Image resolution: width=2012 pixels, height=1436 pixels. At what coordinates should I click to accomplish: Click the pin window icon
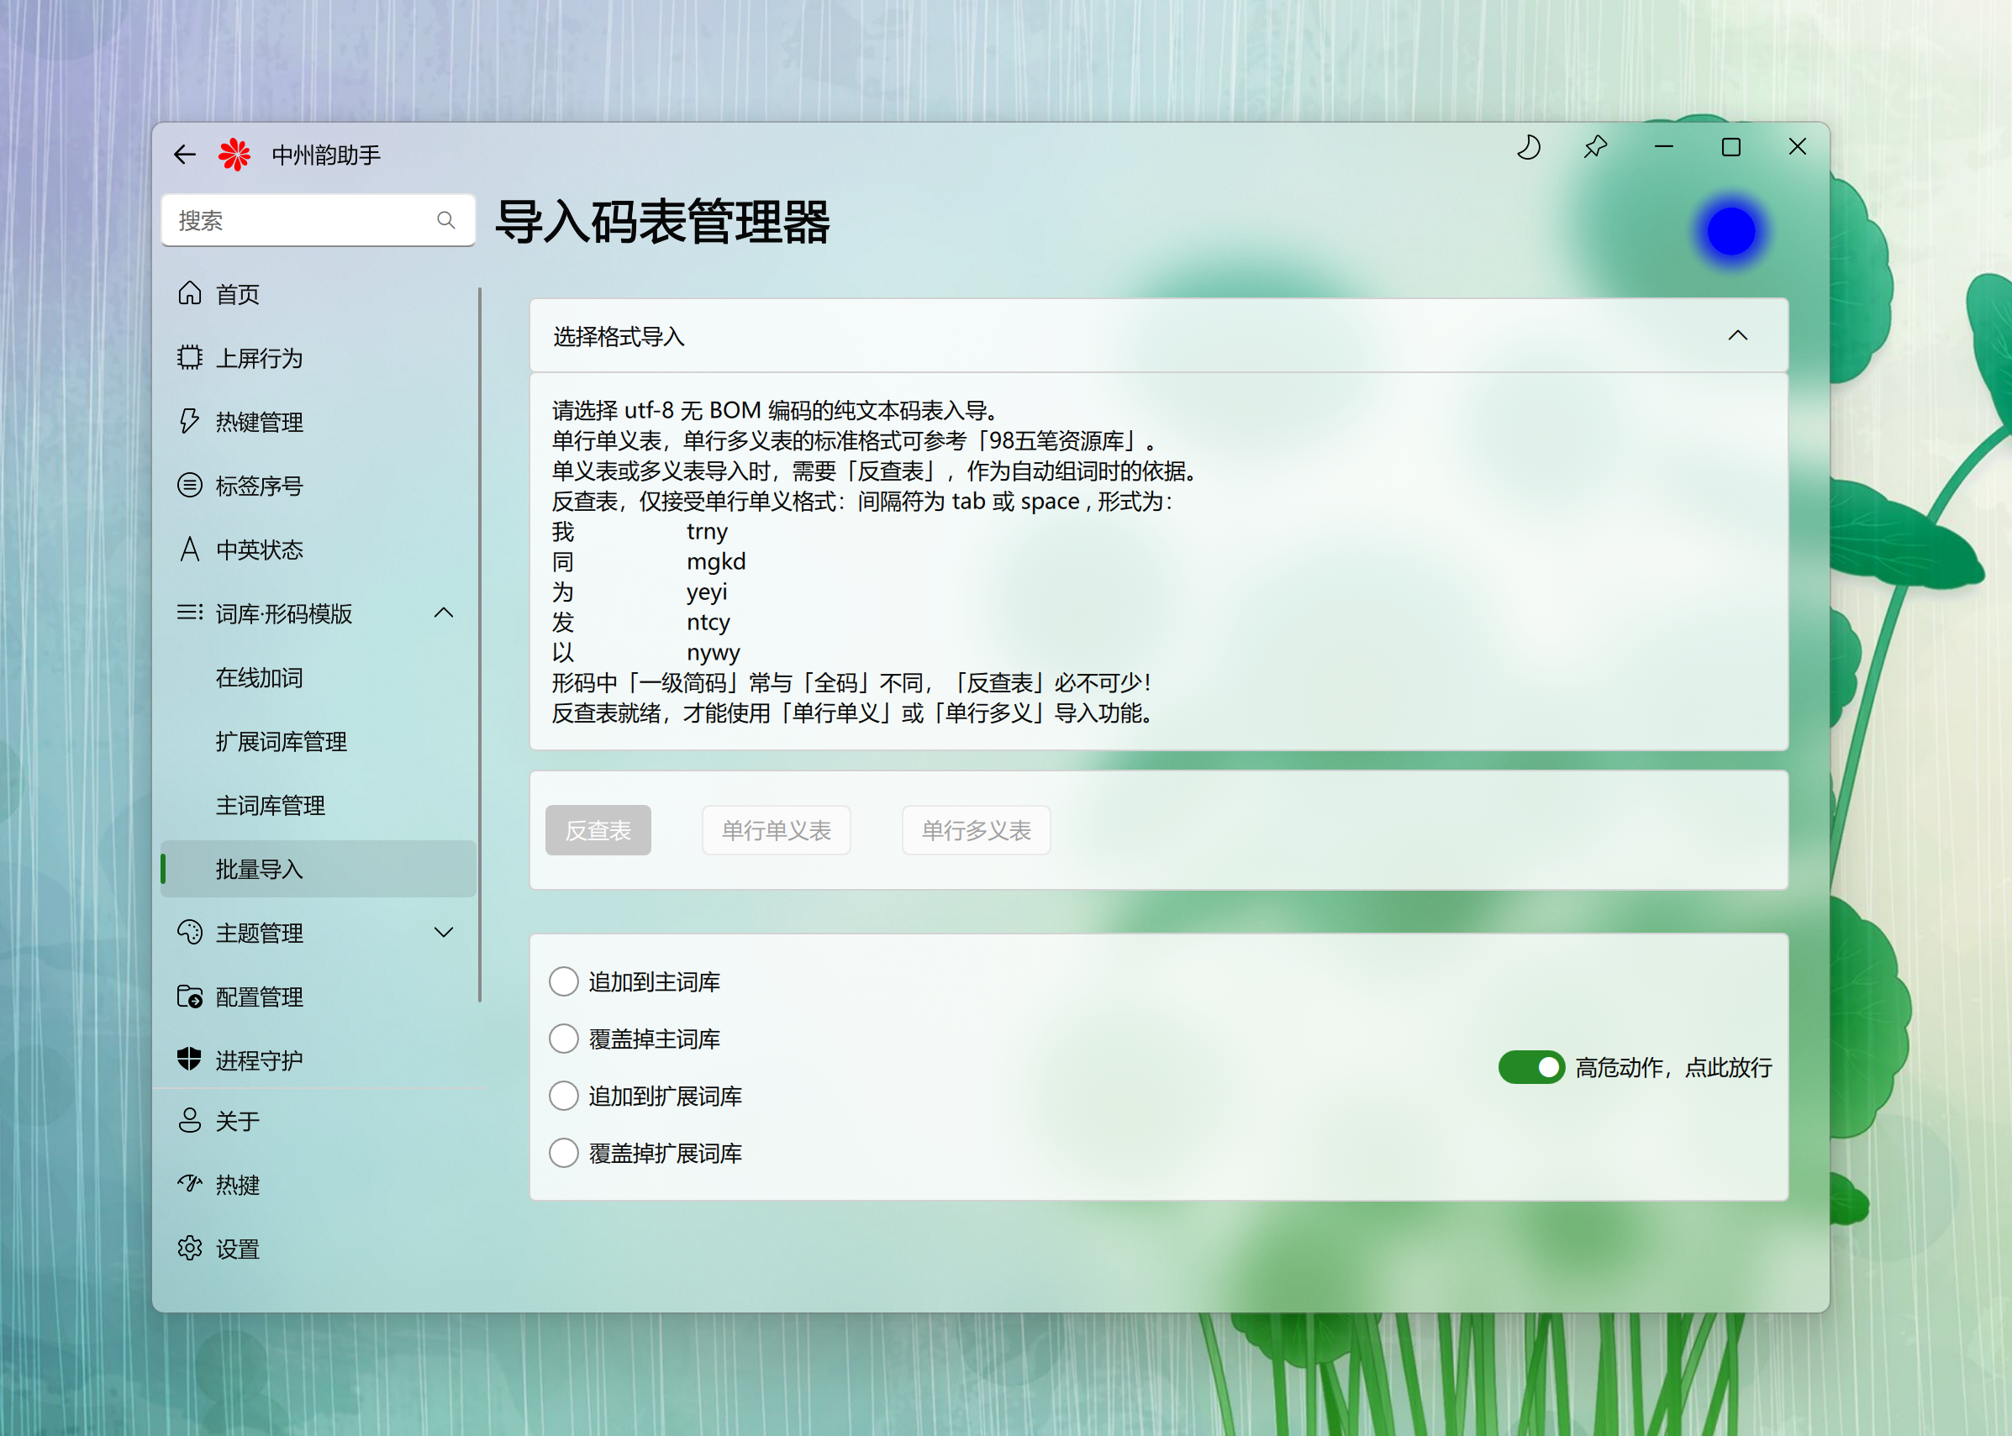pos(1595,147)
